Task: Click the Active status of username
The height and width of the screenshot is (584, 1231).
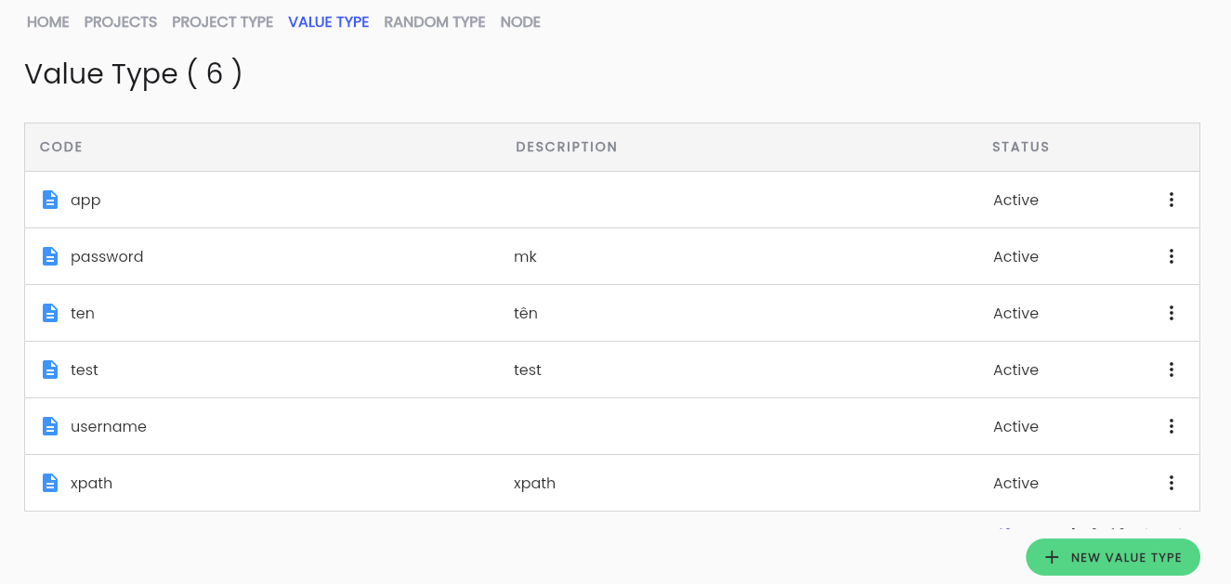Action: (1015, 426)
